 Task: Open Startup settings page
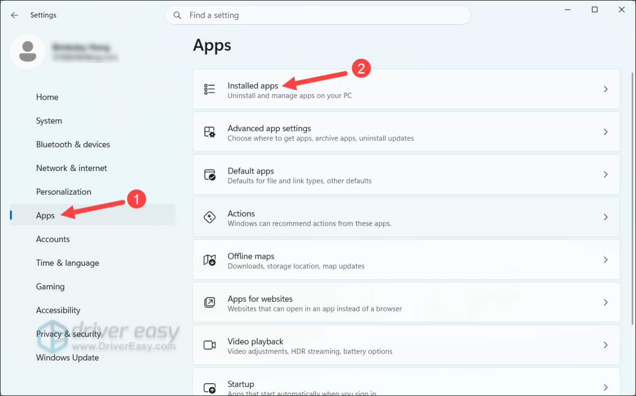(x=406, y=382)
